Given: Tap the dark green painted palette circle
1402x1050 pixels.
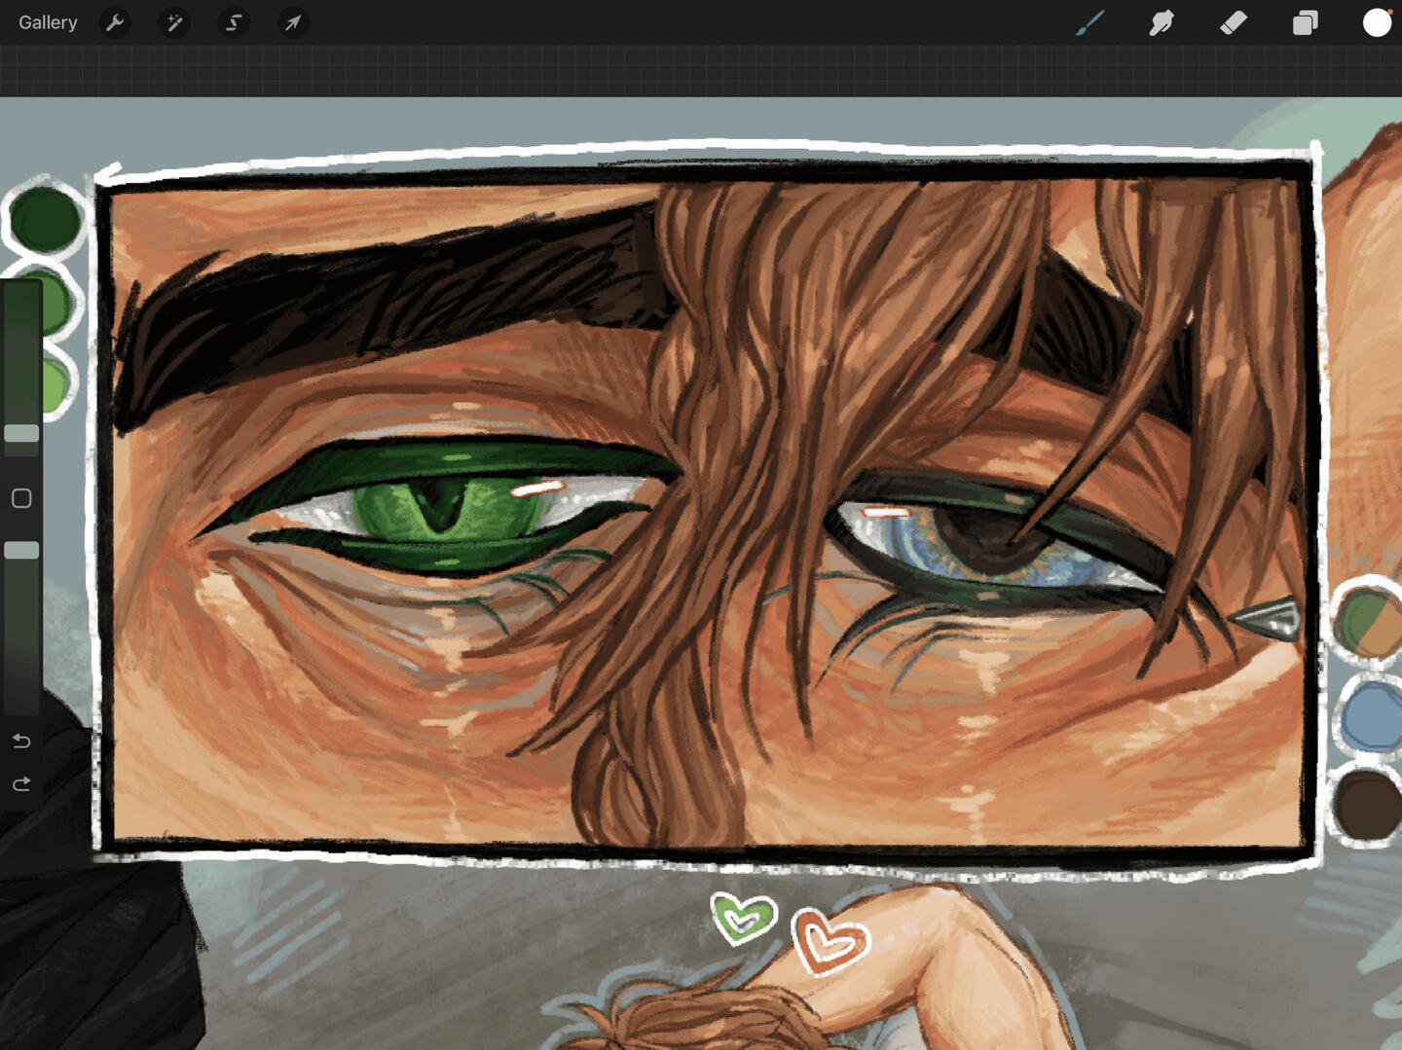Looking at the screenshot, I should pos(44,220).
